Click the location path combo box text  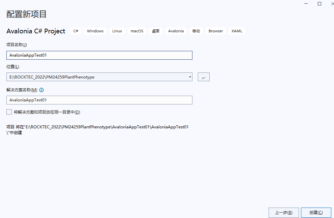[52, 77]
